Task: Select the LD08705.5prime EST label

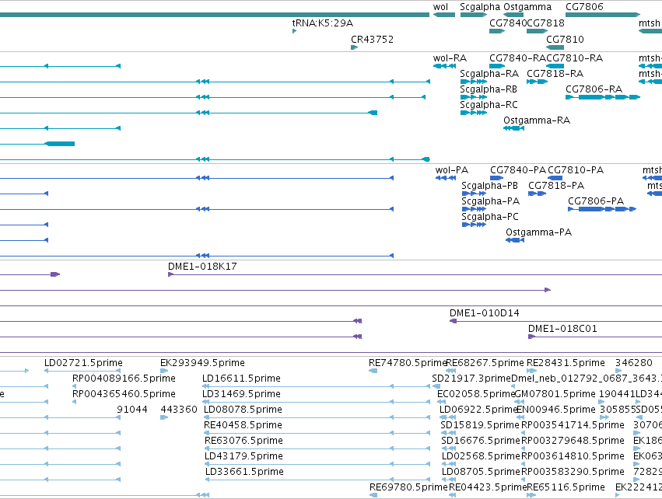Action: (481, 473)
